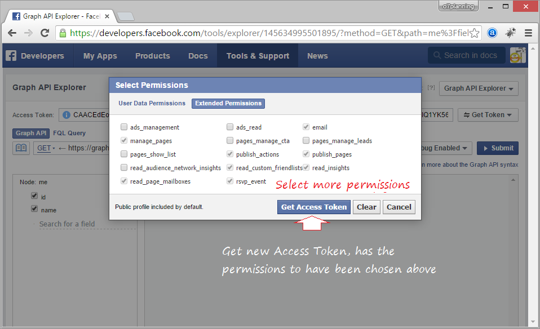This screenshot has height=329, width=540.
Task: Focus the Search for a field input
Action: pos(87,224)
